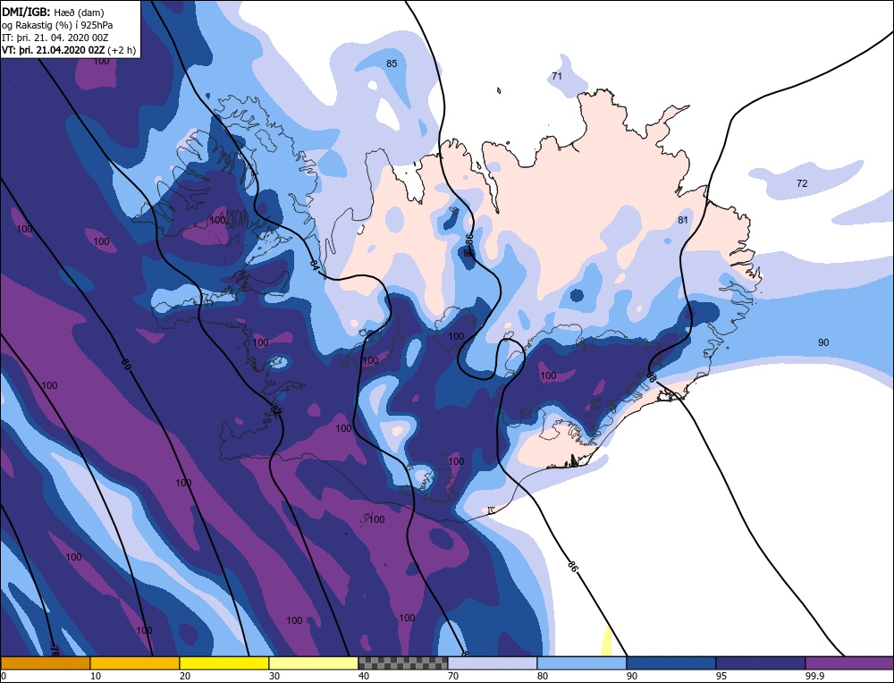Click the humidity value 85 north of Iceland
The height and width of the screenshot is (683, 894).
392,63
